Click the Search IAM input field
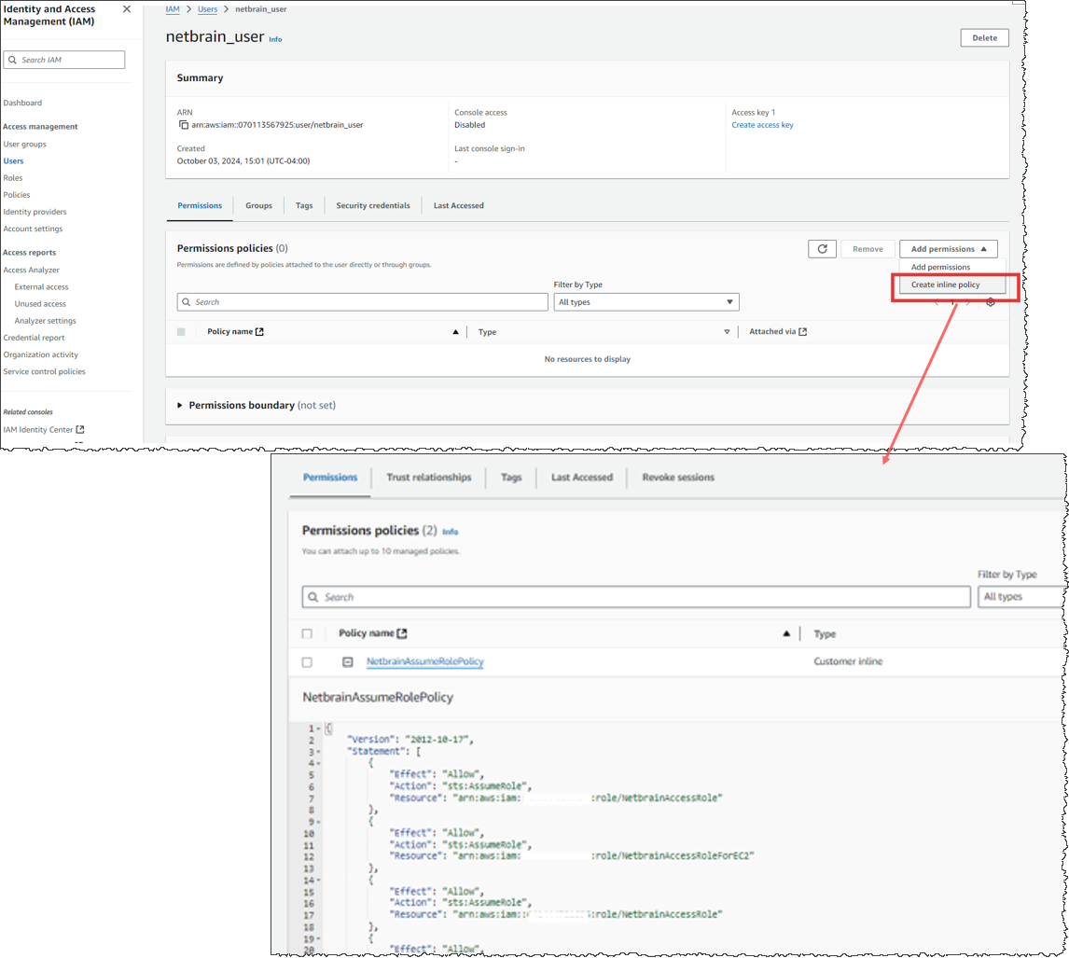 [64, 60]
